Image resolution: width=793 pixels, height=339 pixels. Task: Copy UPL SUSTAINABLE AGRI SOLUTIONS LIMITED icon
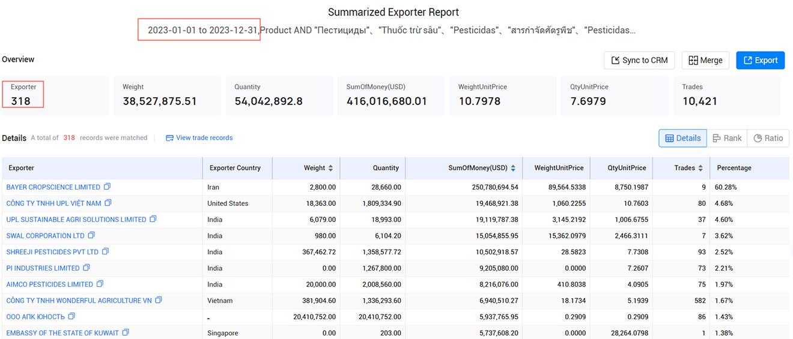pos(153,219)
